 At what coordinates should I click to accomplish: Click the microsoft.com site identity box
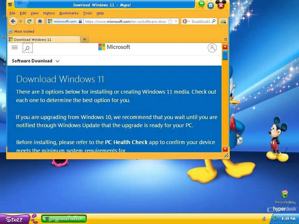tap(65, 21)
